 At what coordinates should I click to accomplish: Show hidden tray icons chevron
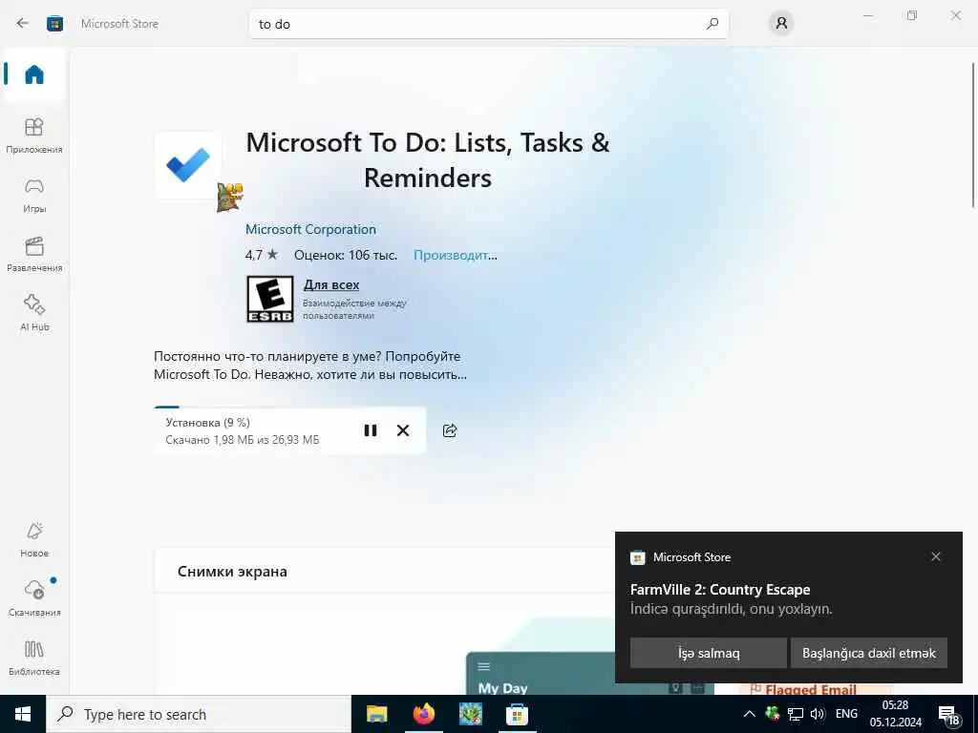(750, 714)
